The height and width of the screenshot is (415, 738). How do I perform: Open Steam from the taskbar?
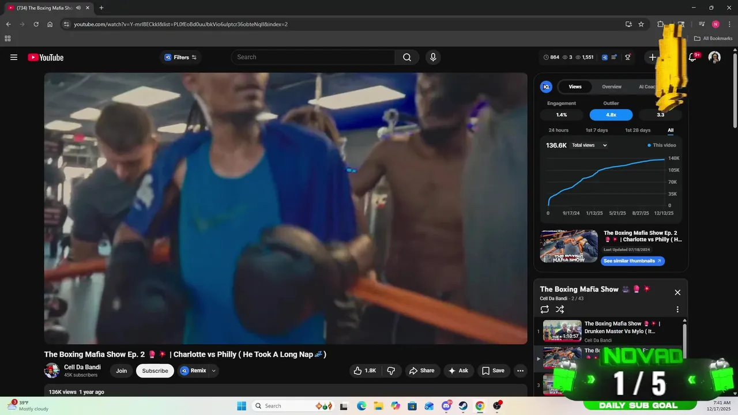(x=463, y=406)
